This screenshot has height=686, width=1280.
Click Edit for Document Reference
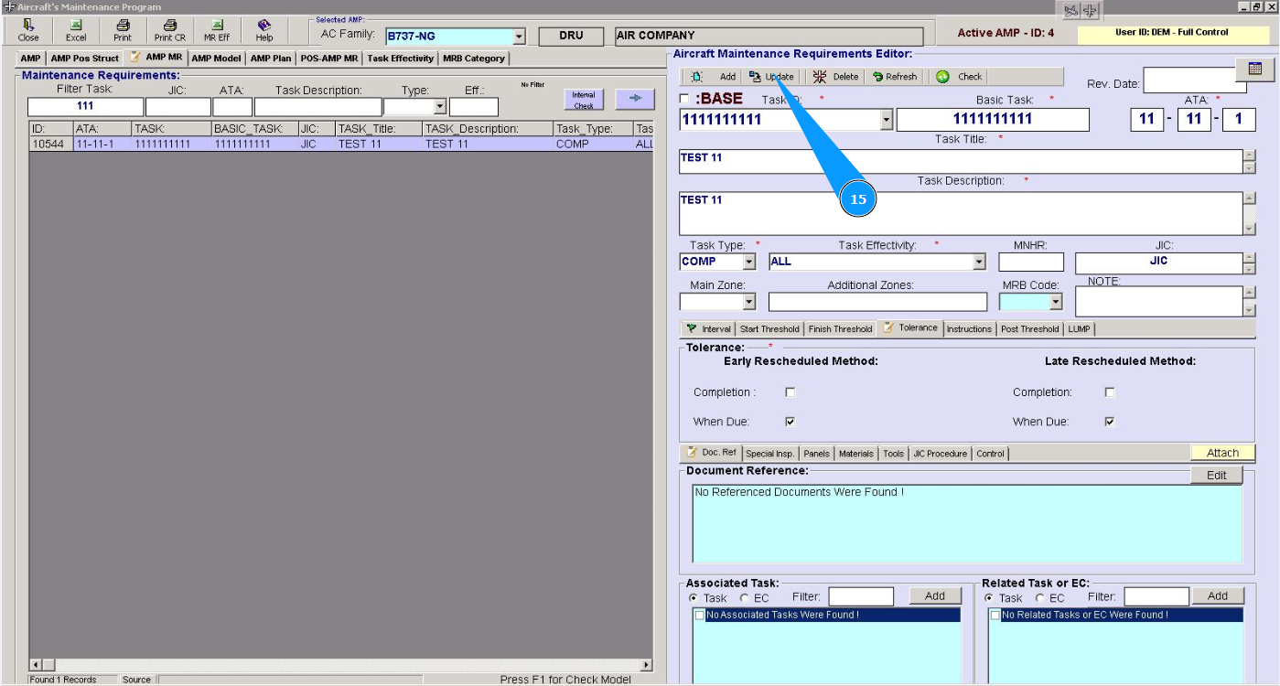click(x=1216, y=476)
